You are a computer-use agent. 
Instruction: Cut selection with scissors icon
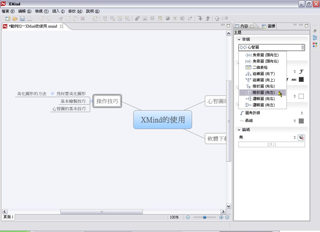point(61,18)
